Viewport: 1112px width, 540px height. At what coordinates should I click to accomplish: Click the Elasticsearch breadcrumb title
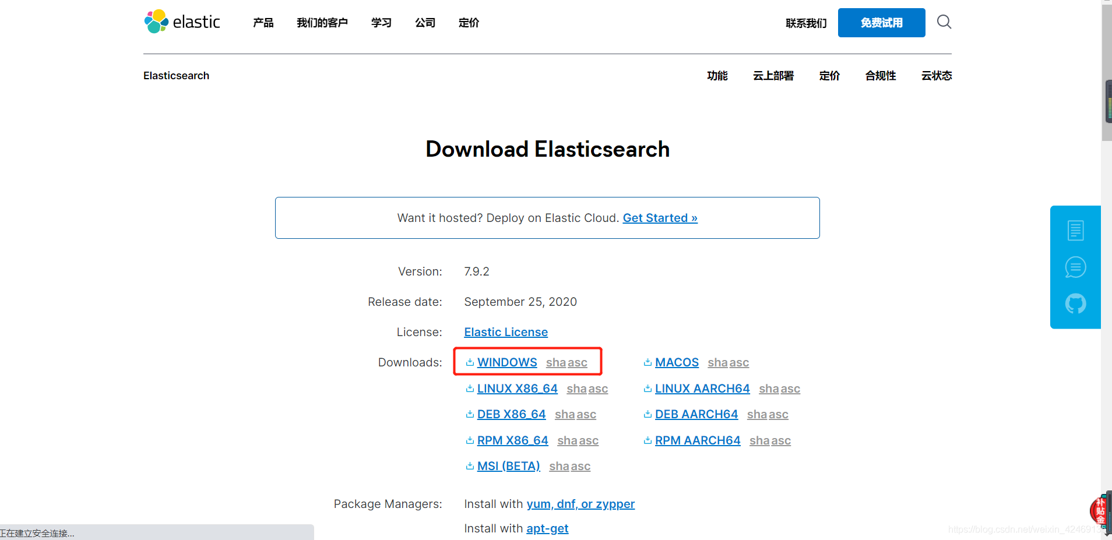pyautogui.click(x=176, y=76)
